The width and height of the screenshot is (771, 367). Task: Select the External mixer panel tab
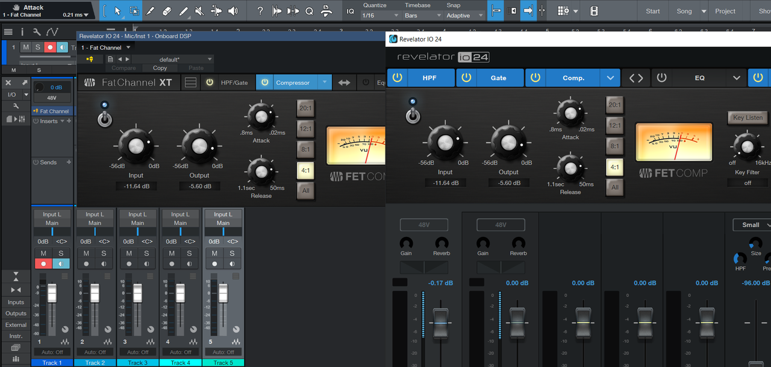[x=16, y=325]
